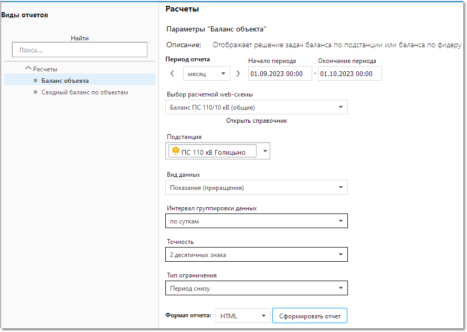
Task: Click the Открыть справочник link
Action: click(257, 121)
